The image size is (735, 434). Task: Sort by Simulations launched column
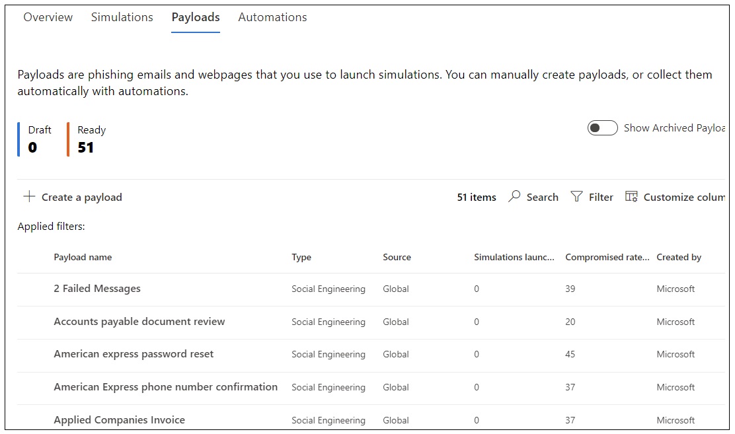514,258
